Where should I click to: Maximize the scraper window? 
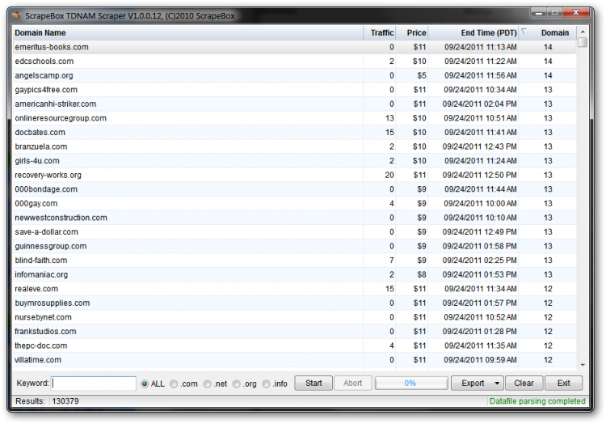tap(556, 13)
